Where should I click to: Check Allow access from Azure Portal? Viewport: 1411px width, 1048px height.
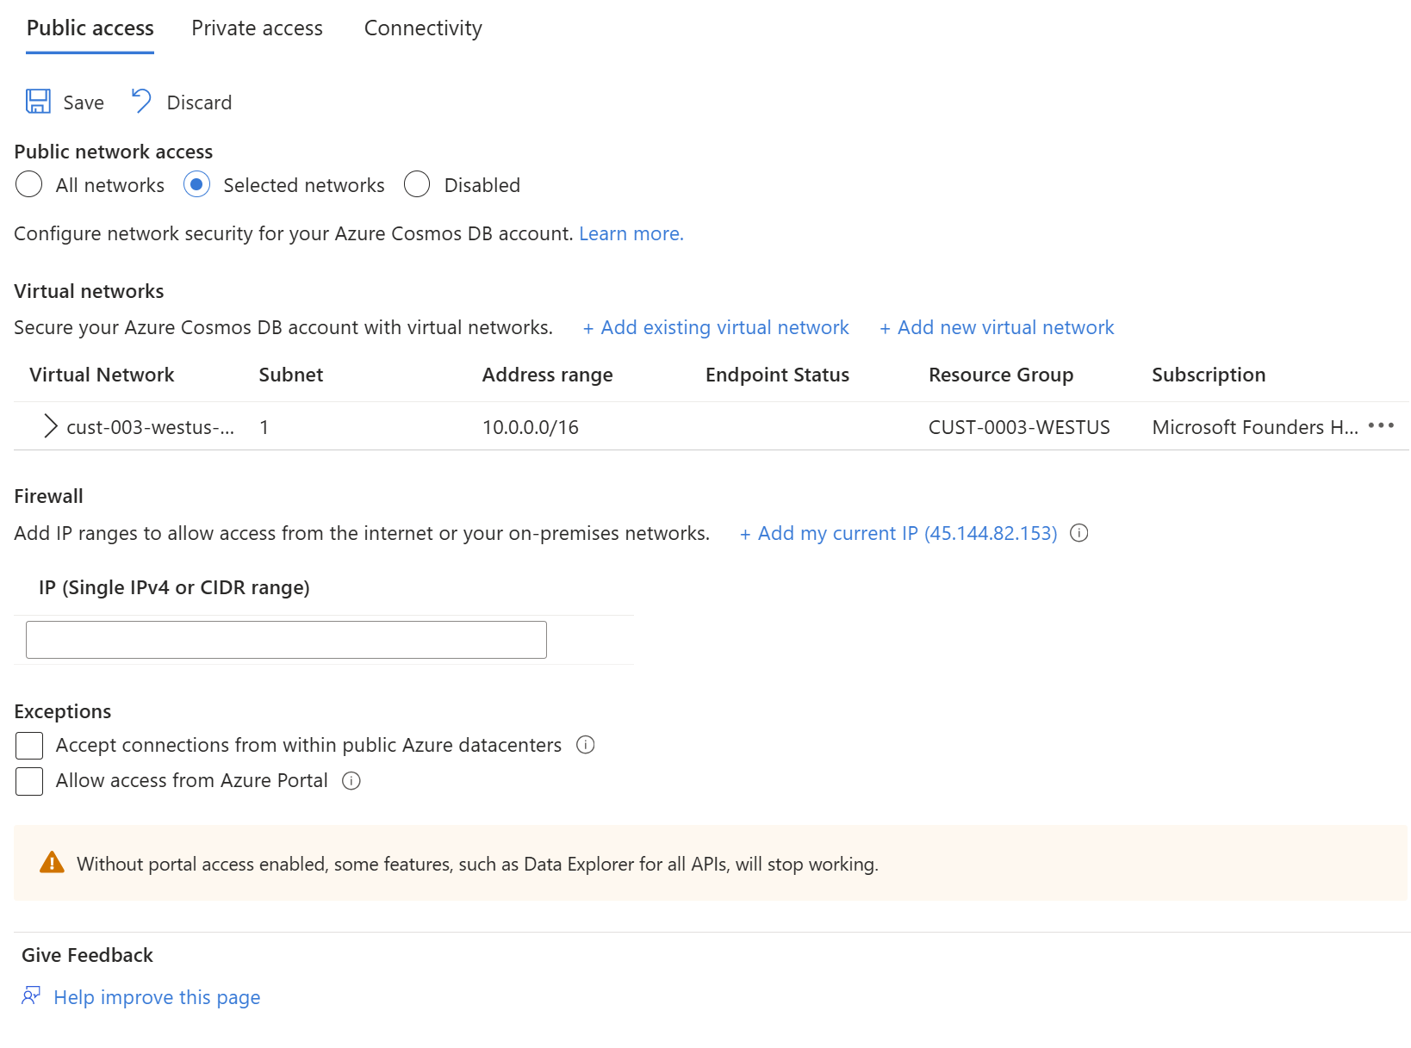pyautogui.click(x=29, y=781)
